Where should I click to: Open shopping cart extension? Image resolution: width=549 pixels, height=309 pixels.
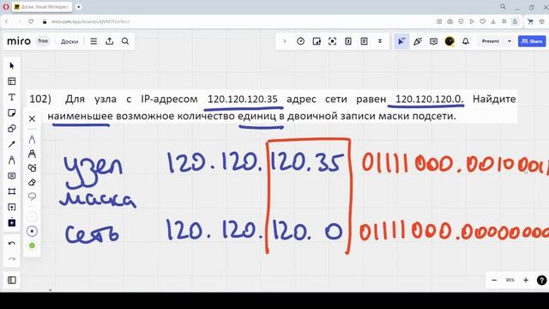pos(530,21)
